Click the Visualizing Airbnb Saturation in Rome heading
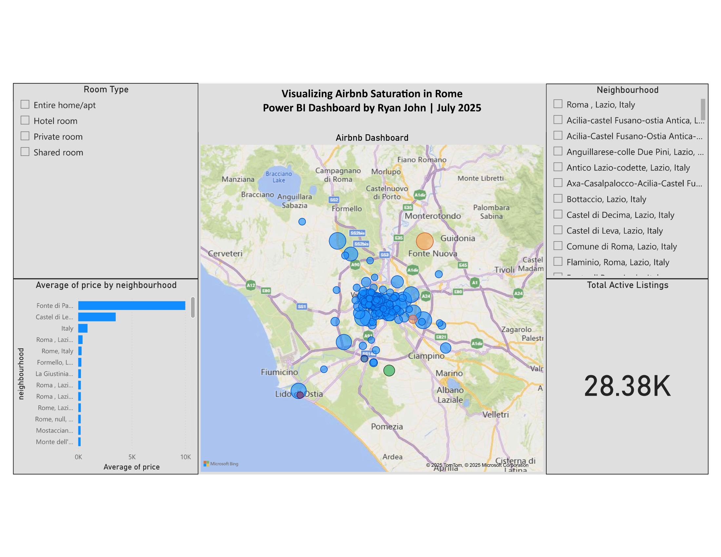Viewport: 721px width, 557px height. [372, 94]
